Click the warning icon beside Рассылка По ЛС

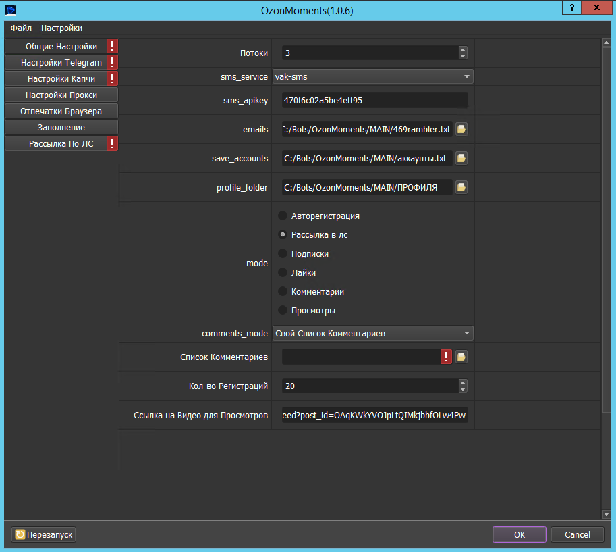pos(113,143)
